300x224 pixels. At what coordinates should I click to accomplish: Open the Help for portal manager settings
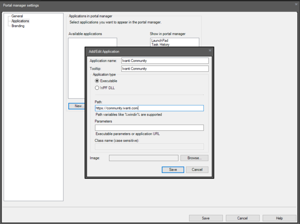tap(279, 218)
